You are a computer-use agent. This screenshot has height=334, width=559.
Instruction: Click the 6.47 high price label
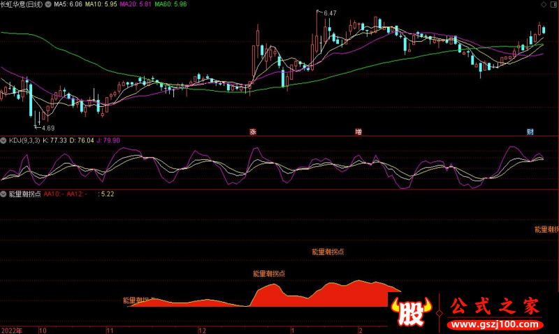(330, 13)
